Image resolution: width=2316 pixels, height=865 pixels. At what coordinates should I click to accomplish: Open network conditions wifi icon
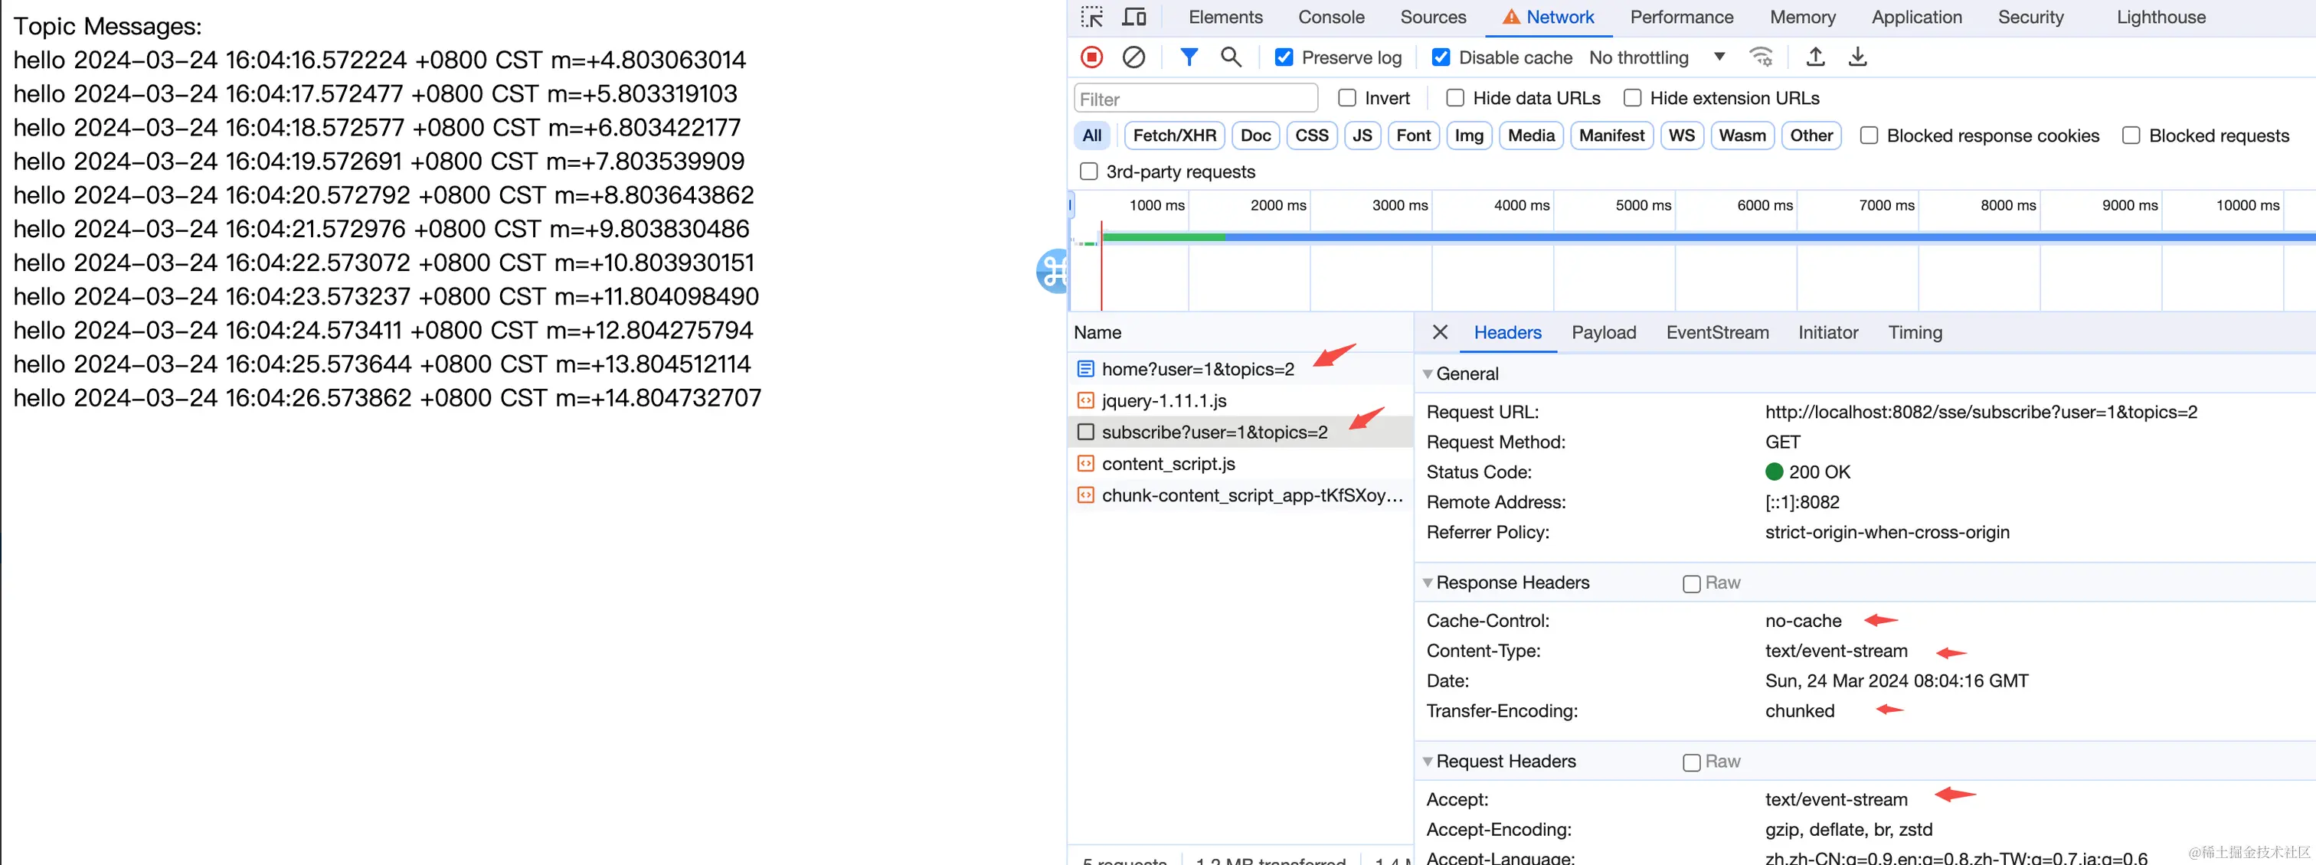pos(1761,57)
